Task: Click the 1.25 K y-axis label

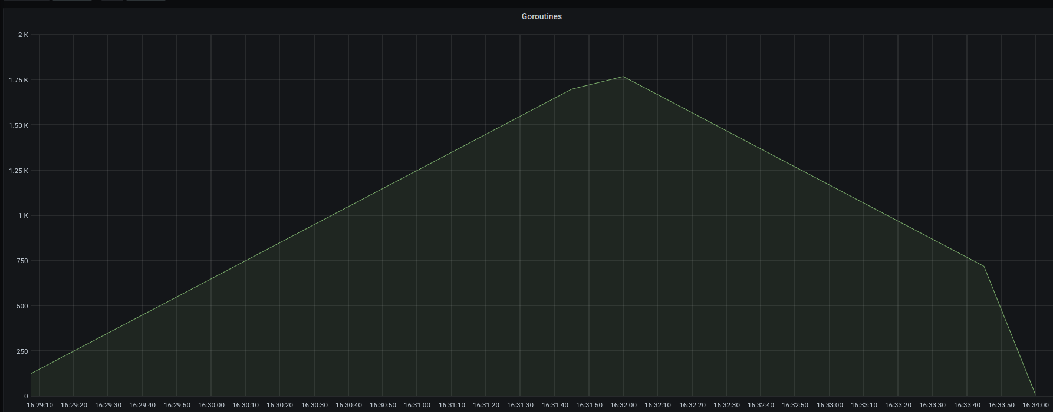Action: tap(18, 171)
